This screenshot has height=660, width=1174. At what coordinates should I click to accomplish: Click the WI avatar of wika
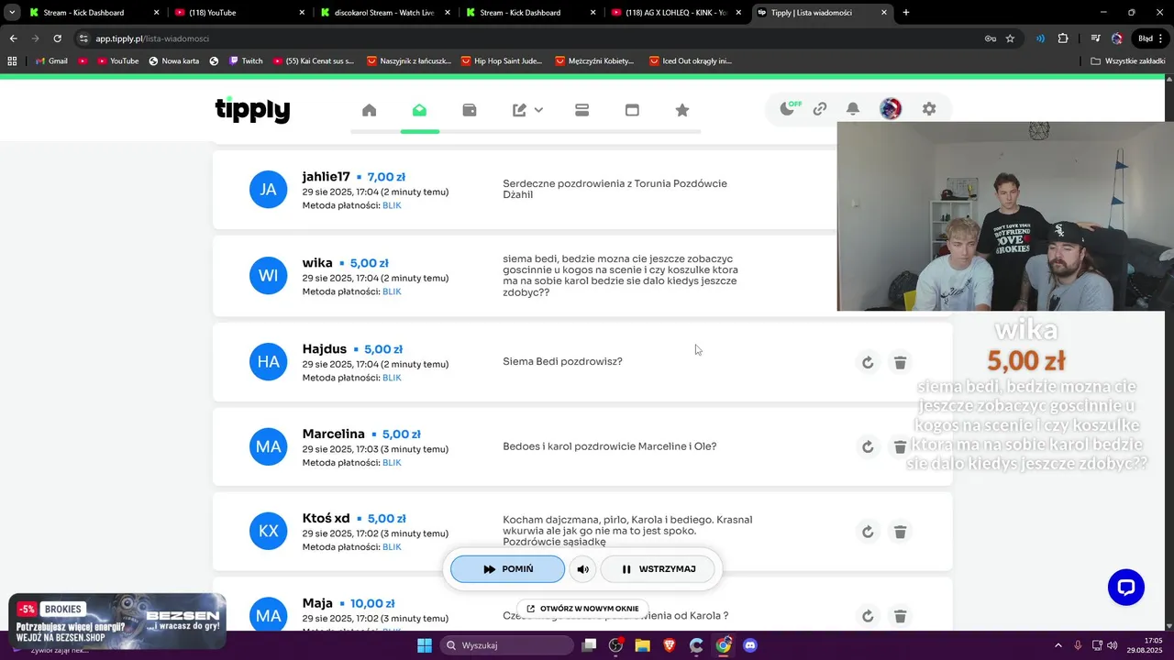(268, 276)
